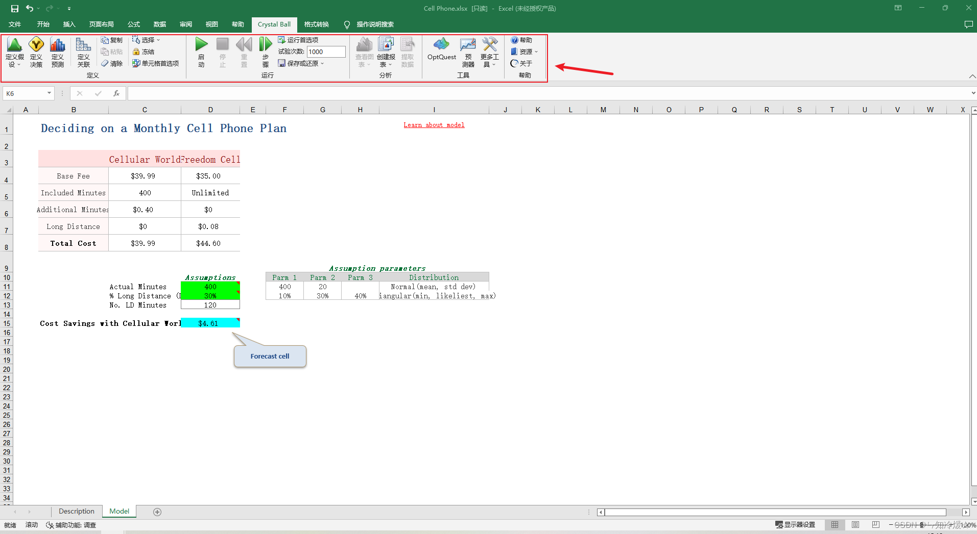The image size is (977, 534).
Task: Open Save or Restore (保存或还原) menu
Action: pos(301,63)
